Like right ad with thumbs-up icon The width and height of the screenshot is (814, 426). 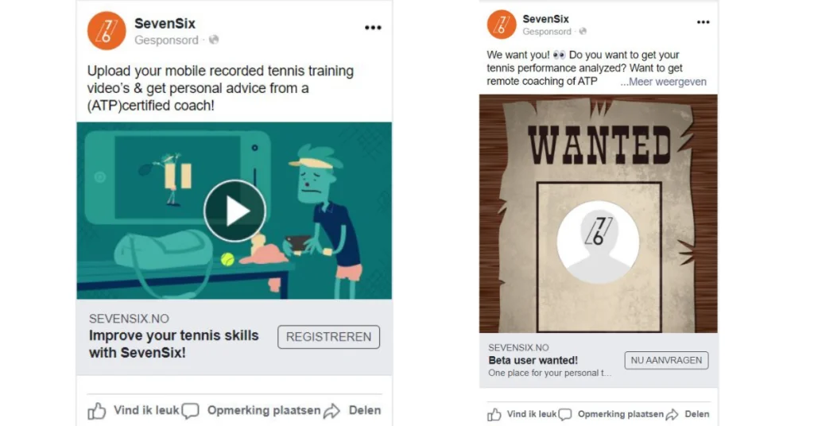tap(494, 414)
